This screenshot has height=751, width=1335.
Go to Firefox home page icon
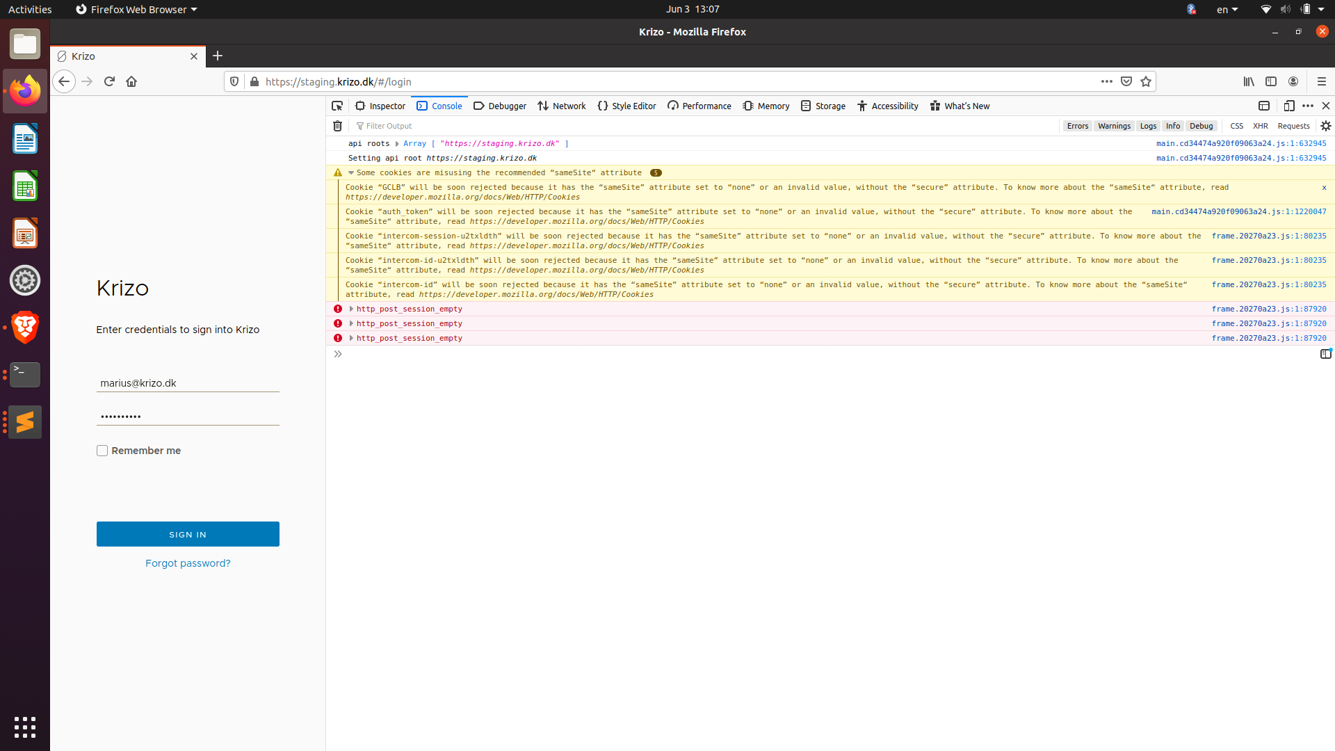[131, 81]
